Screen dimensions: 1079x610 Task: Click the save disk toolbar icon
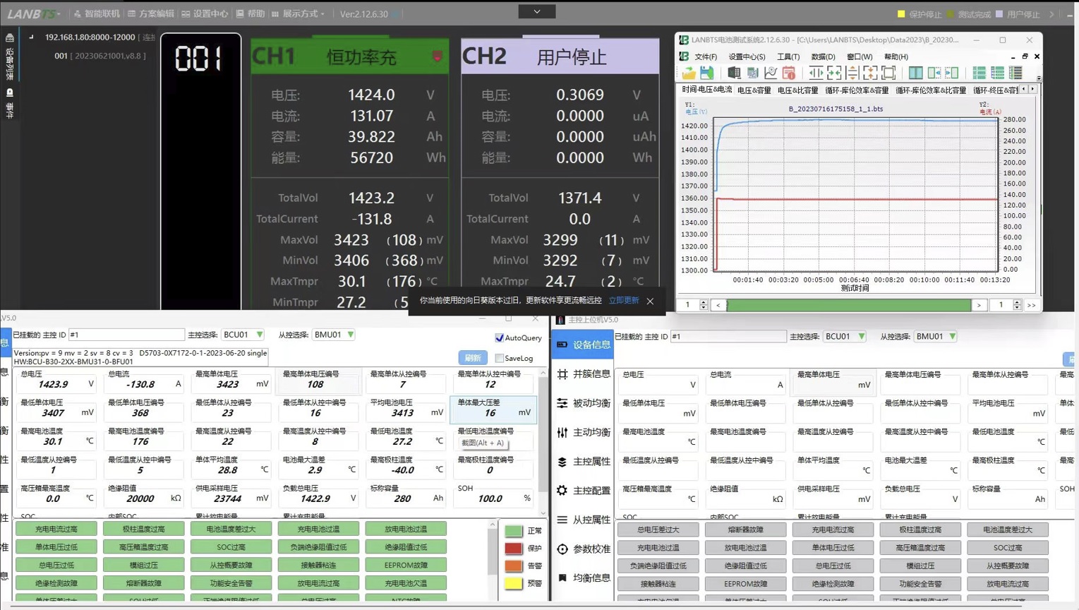pos(706,73)
